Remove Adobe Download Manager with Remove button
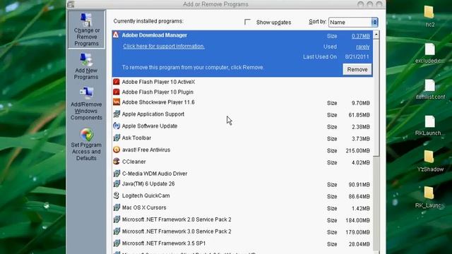The width and height of the screenshot is (452, 254). 357,69
